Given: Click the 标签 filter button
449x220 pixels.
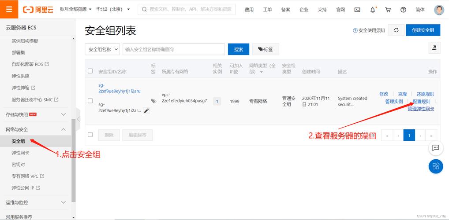Looking at the screenshot, I should point(266,49).
